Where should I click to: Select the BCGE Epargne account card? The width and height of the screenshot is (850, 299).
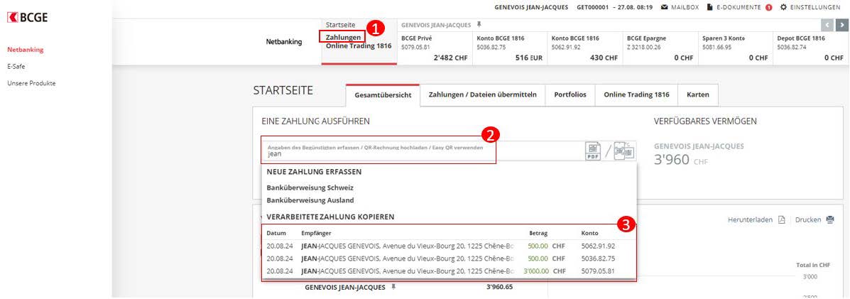point(660,48)
